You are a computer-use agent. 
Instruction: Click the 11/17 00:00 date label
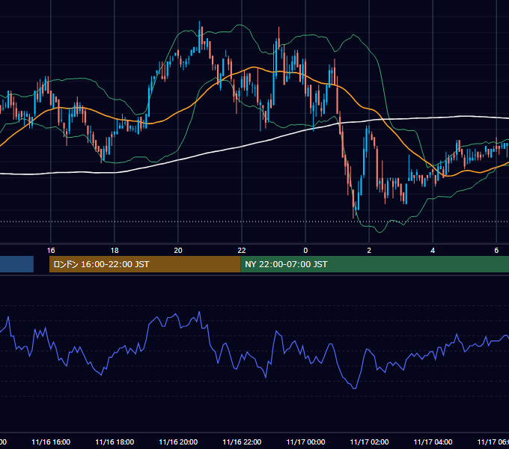(305, 442)
